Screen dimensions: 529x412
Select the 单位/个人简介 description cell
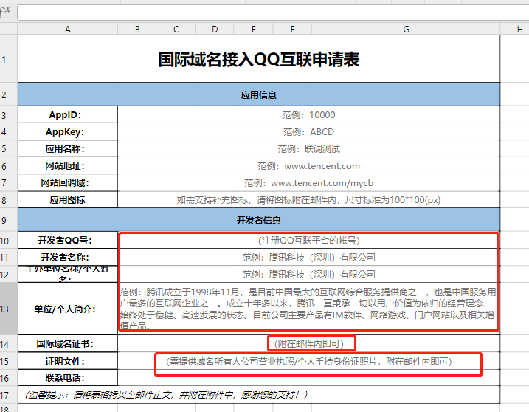(308, 309)
